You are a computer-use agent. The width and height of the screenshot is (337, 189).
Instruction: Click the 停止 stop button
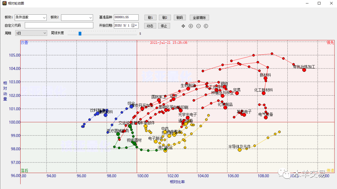coord(164,26)
